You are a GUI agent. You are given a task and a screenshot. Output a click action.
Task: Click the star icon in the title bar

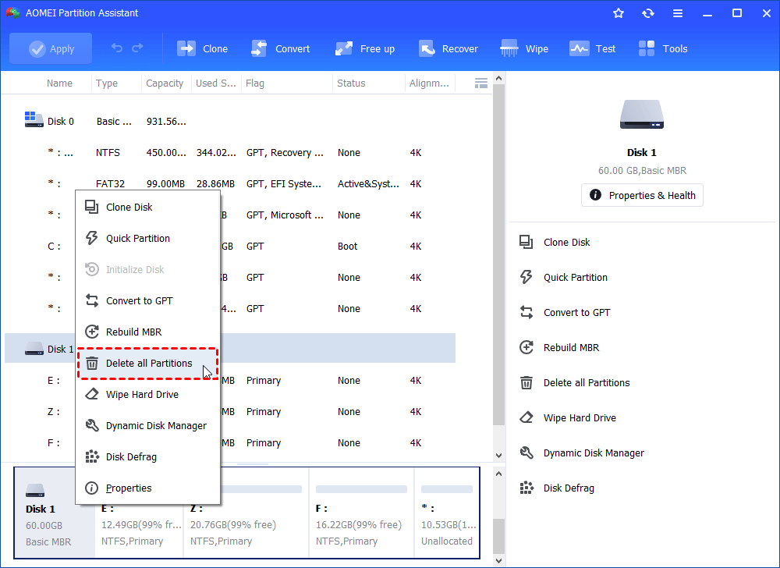[x=619, y=12]
